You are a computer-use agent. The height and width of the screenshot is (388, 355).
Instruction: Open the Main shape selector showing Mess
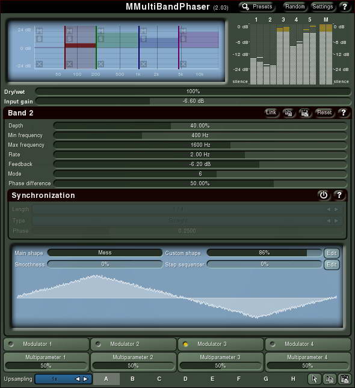click(x=105, y=253)
